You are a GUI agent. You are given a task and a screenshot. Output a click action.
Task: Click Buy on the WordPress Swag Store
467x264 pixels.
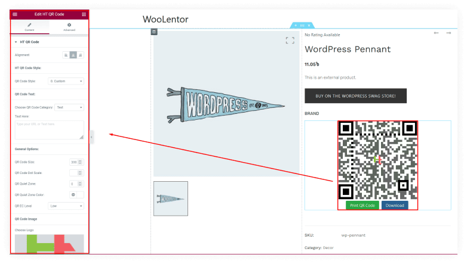355,96
